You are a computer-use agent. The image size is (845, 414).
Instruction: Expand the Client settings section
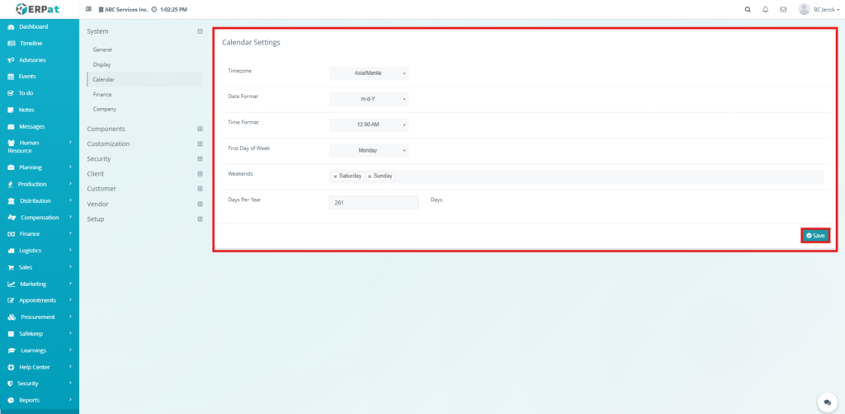pos(200,174)
